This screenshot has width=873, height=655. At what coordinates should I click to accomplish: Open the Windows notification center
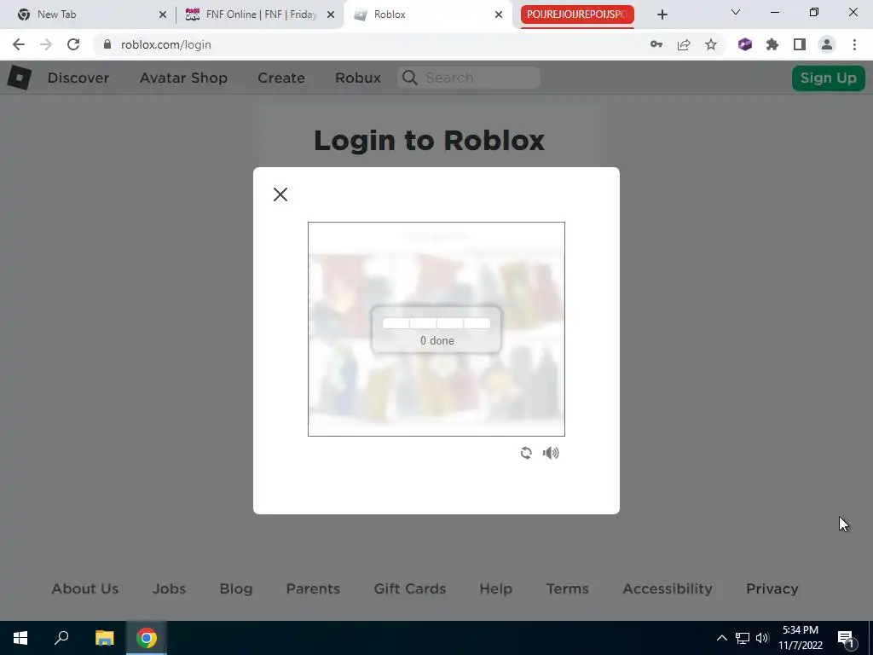click(x=846, y=639)
